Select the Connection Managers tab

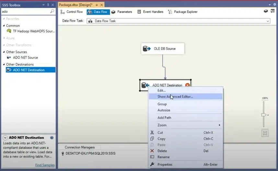[x=80, y=147]
